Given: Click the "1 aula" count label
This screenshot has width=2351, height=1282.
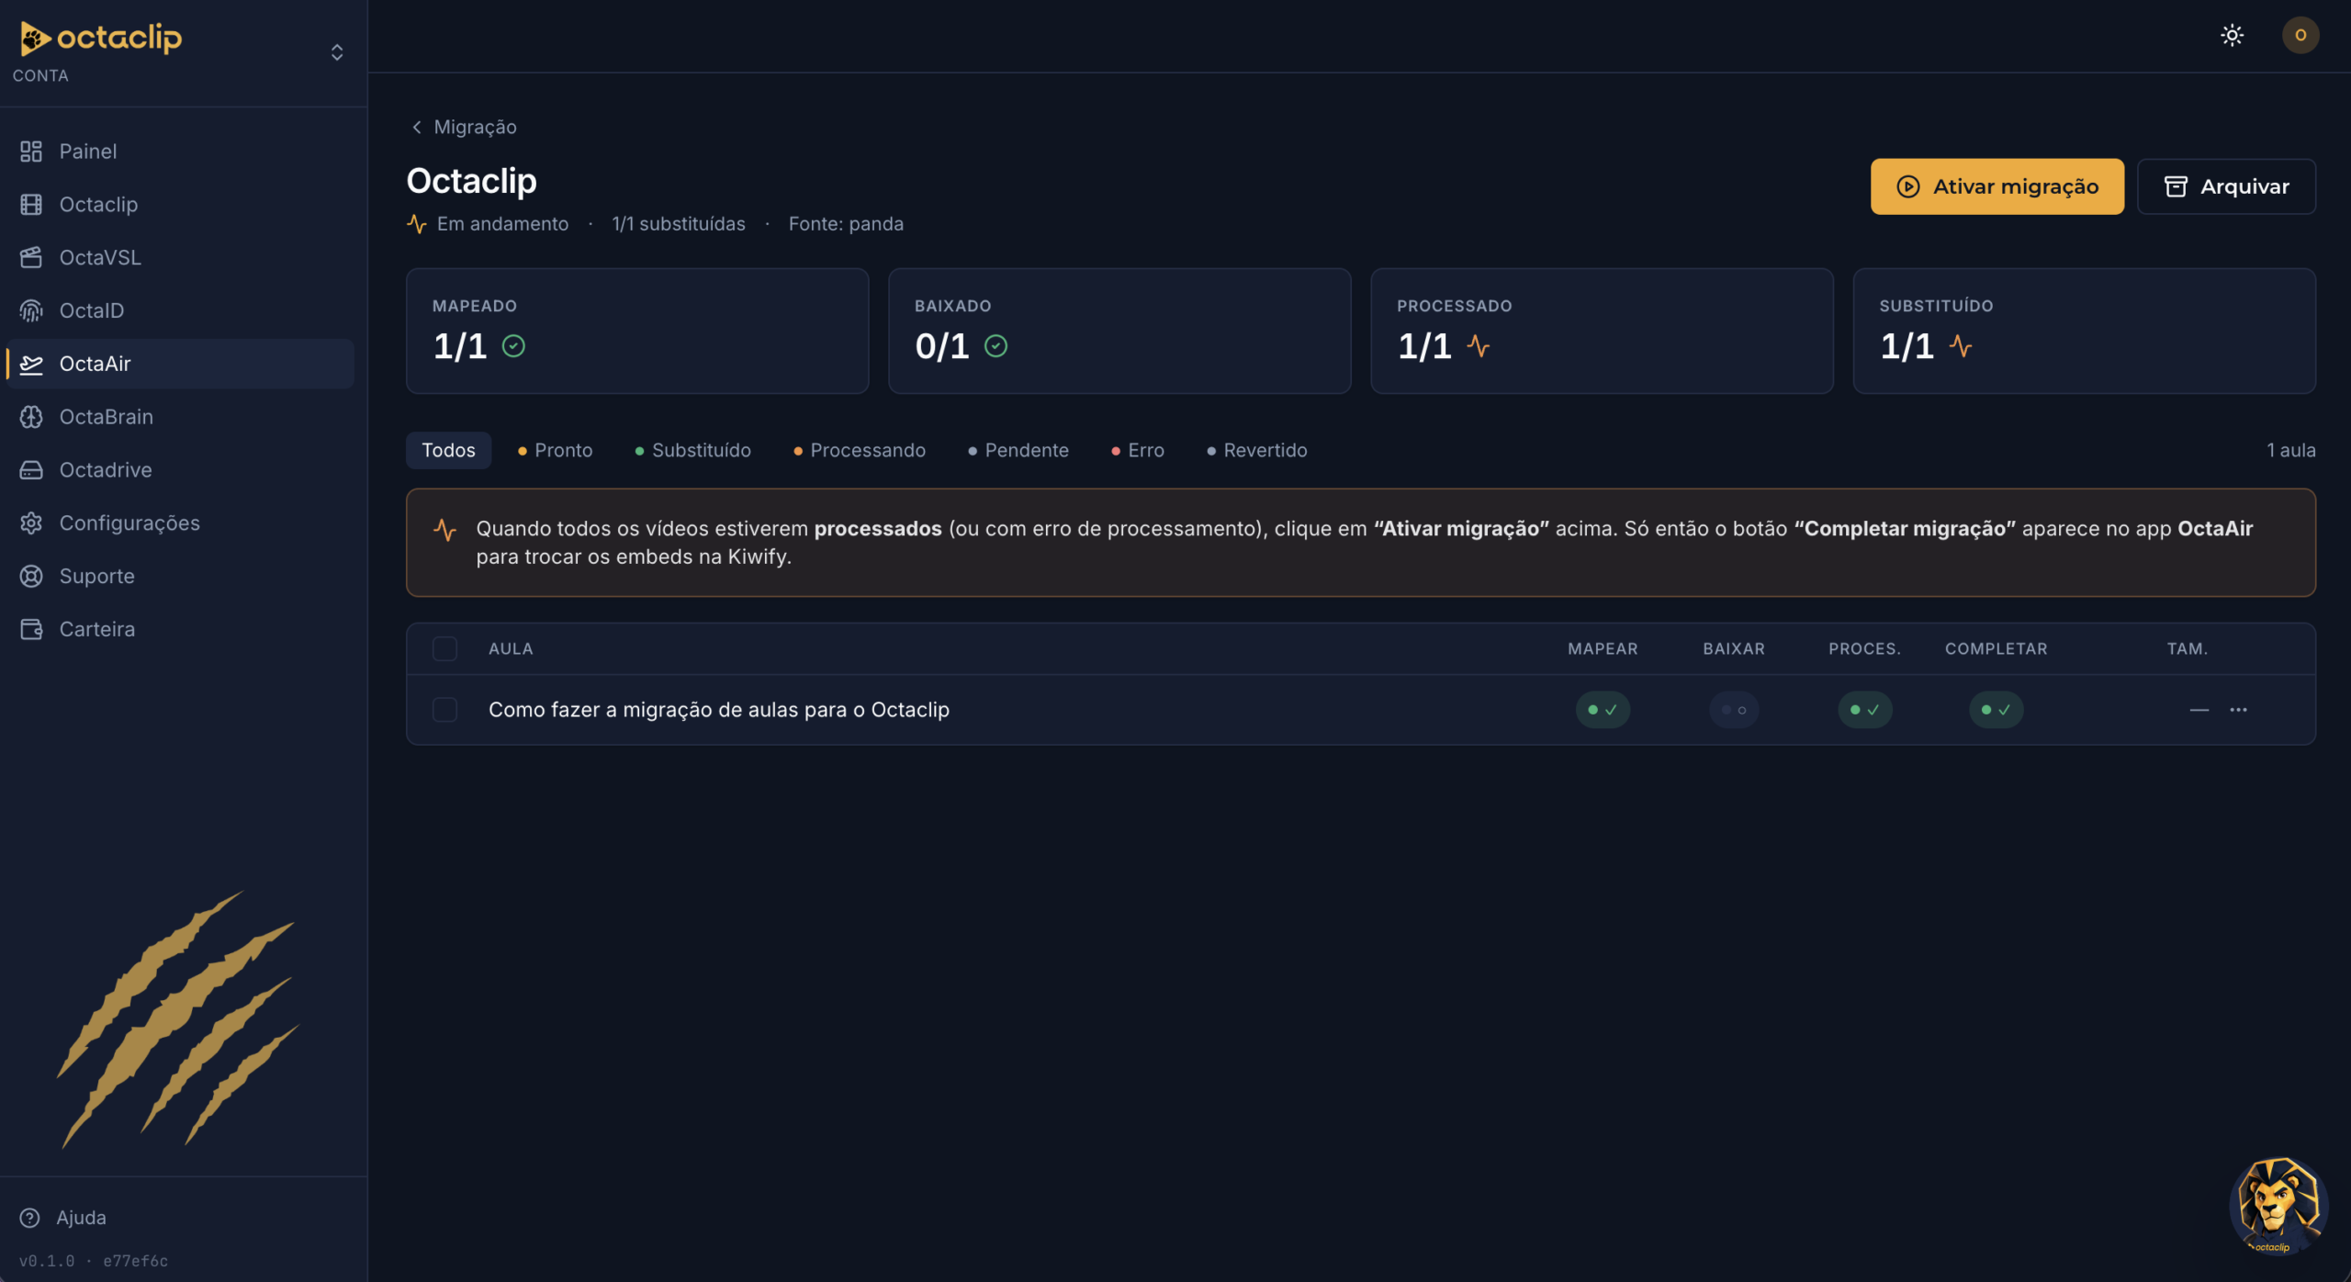Looking at the screenshot, I should click(x=2290, y=451).
